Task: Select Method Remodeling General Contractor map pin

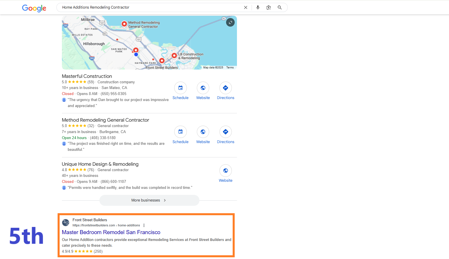Action: tap(124, 24)
